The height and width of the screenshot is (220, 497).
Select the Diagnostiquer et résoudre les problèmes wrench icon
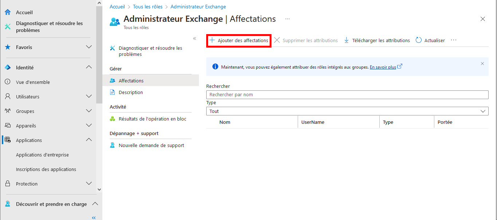point(7,26)
